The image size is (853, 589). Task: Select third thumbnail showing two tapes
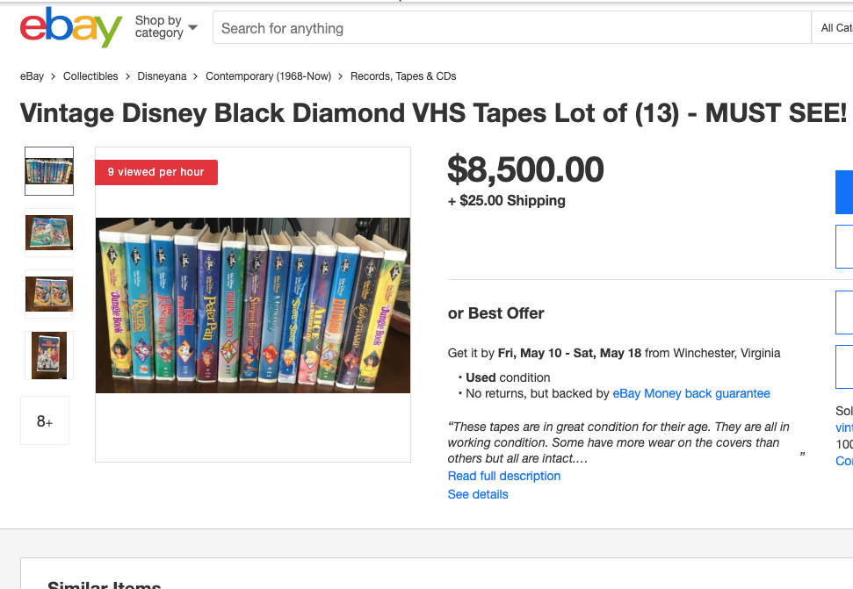pos(49,294)
